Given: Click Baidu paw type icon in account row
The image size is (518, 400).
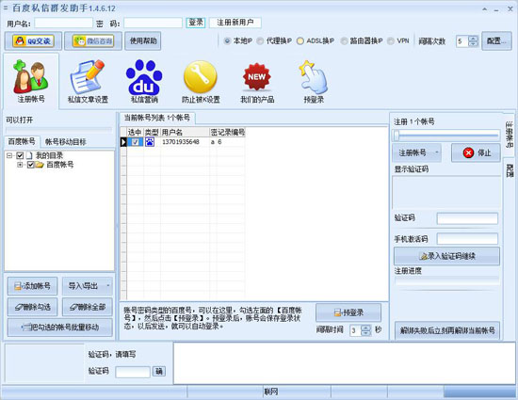Looking at the screenshot, I should [x=150, y=142].
